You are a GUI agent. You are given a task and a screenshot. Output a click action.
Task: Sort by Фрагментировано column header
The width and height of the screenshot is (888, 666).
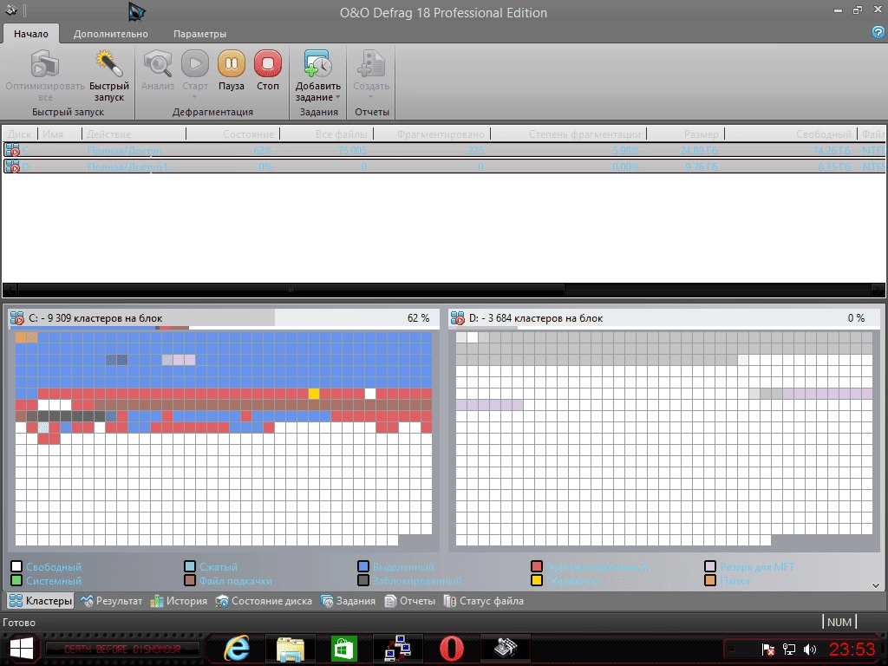pos(432,134)
